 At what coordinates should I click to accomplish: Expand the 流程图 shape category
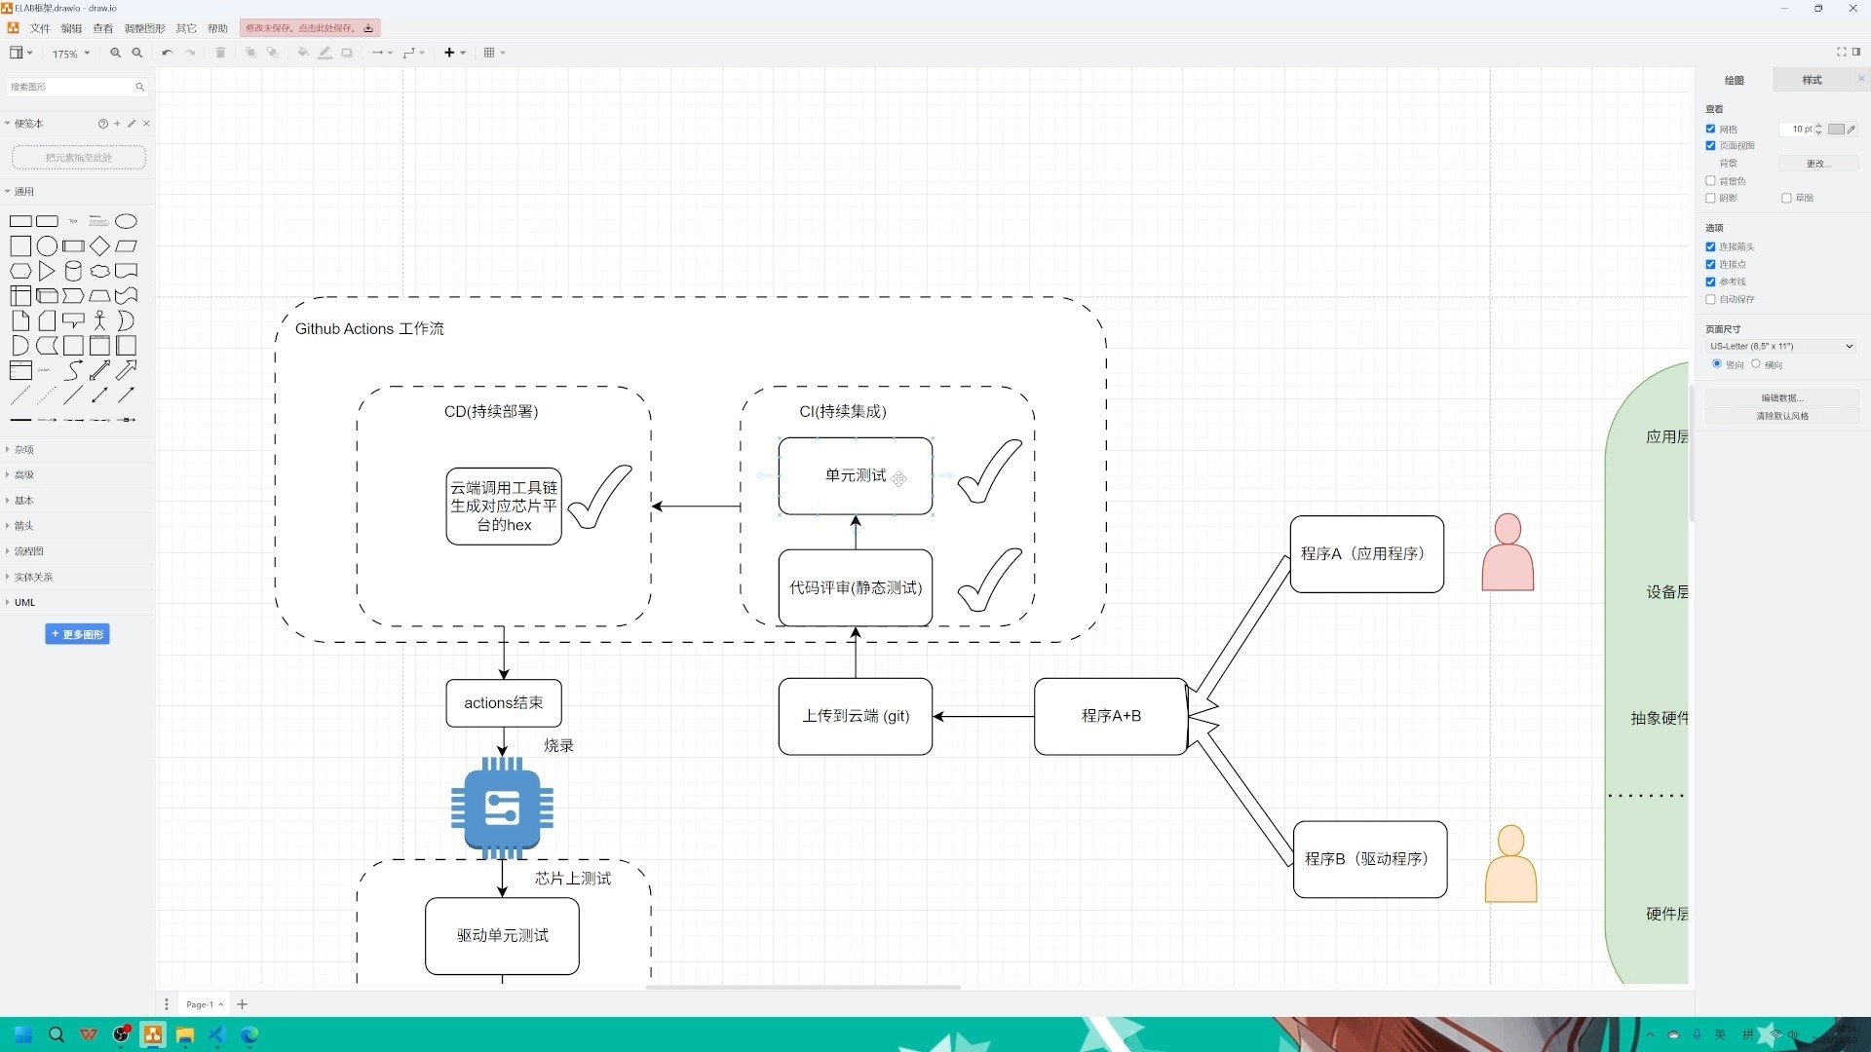(x=28, y=551)
